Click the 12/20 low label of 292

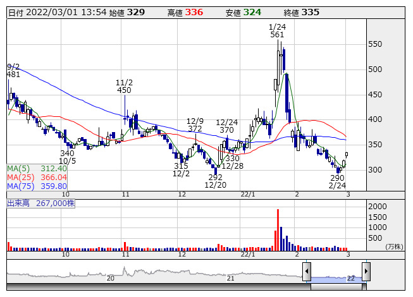215,181
